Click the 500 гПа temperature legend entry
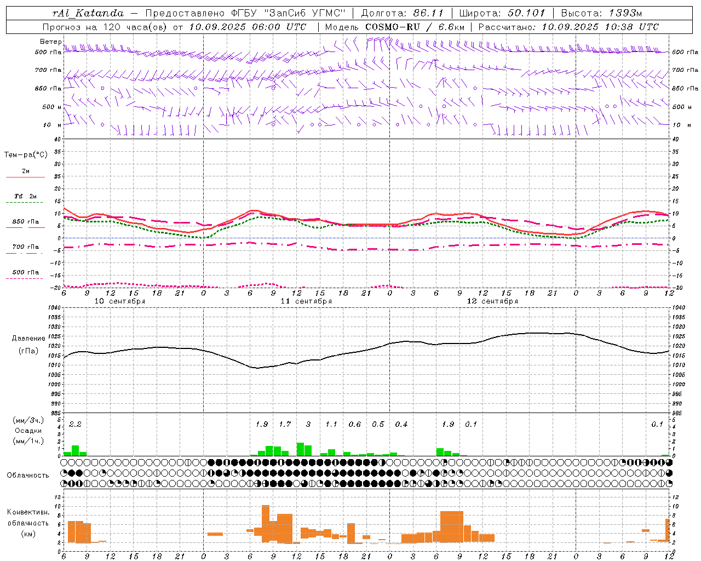Image resolution: width=701 pixels, height=561 pixels. [x=25, y=274]
